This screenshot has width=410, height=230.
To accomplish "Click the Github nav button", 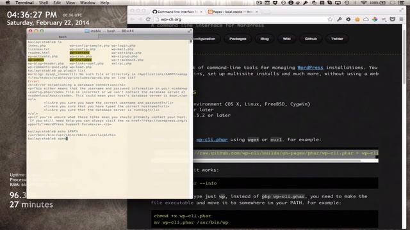I will pyautogui.click(x=311, y=39).
